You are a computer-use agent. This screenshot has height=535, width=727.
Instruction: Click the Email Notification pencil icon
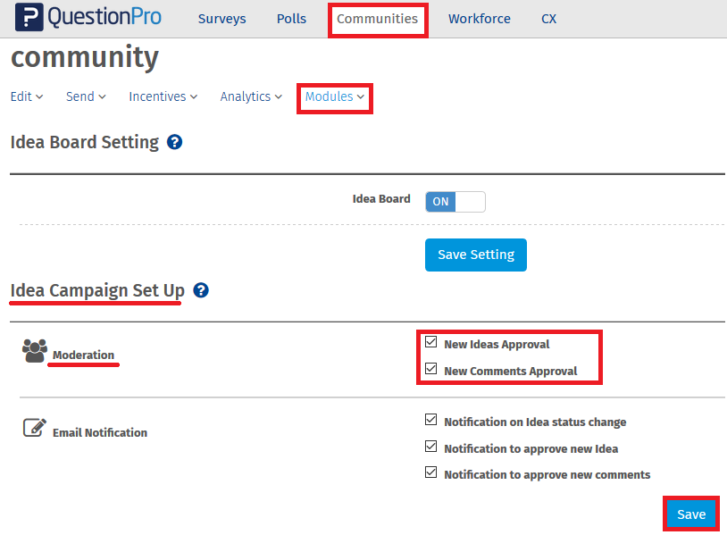coord(34,428)
